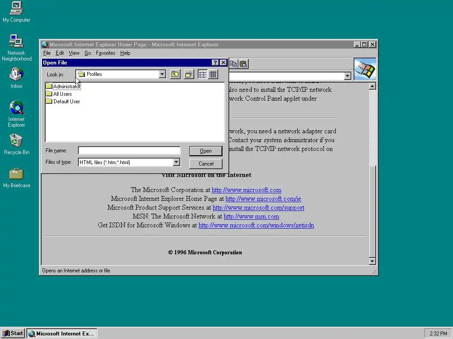Image resolution: width=453 pixels, height=339 pixels.
Task: Select the Default User folder
Action: (63, 102)
